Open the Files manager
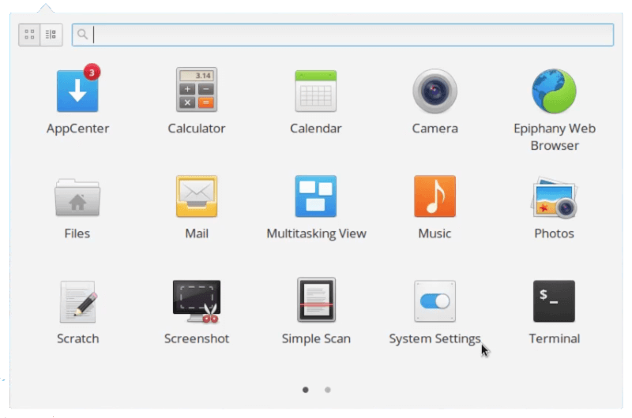This screenshot has height=418, width=632. pyautogui.click(x=77, y=197)
